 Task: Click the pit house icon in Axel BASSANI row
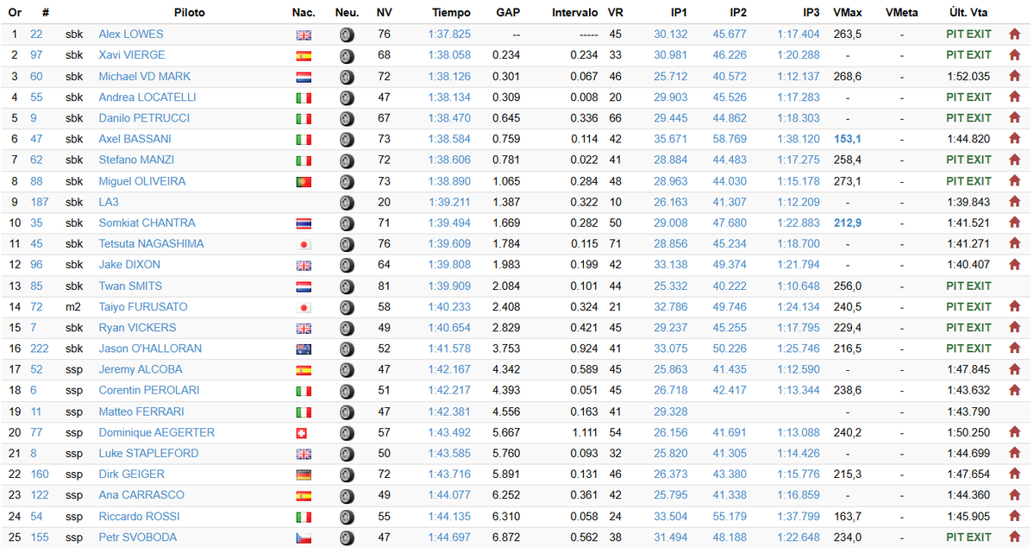1014,139
